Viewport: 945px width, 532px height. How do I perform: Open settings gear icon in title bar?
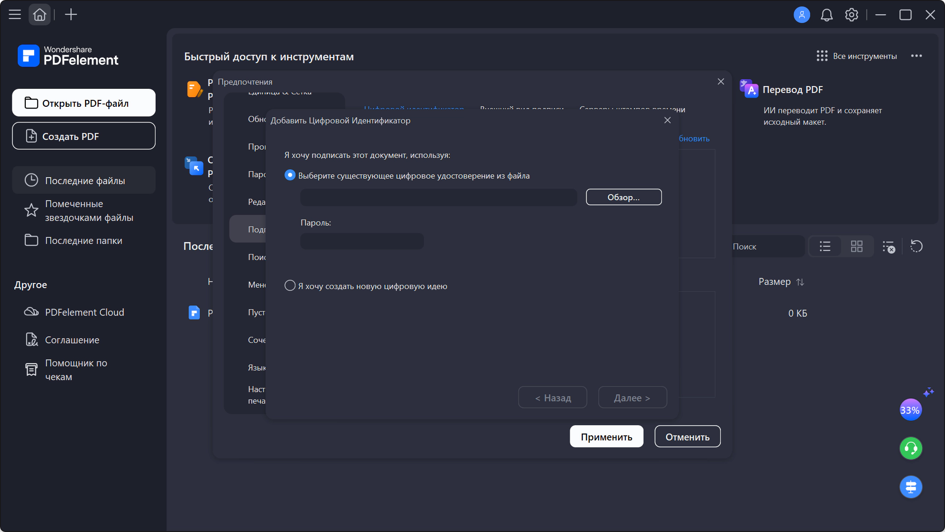852,15
